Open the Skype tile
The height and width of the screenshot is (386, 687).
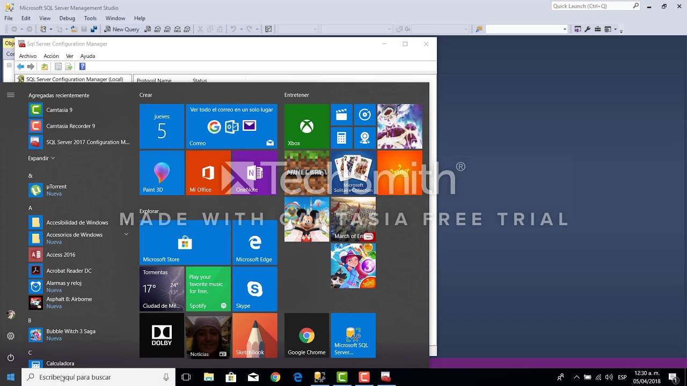[x=254, y=289]
